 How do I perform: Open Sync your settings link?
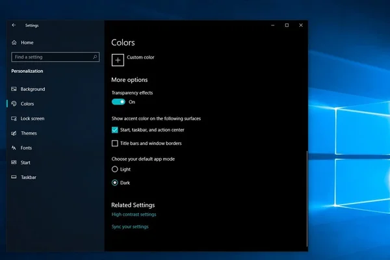pos(130,227)
